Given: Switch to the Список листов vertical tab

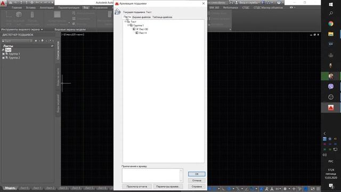Looking at the screenshot, I should pos(58,51).
